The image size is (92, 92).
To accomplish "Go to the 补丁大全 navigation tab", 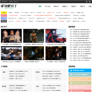I will tap(48, 6).
